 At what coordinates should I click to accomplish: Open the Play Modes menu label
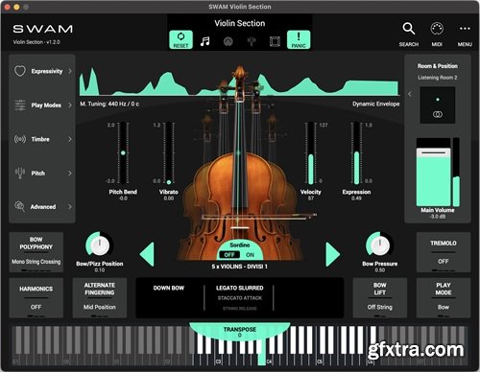pos(46,105)
